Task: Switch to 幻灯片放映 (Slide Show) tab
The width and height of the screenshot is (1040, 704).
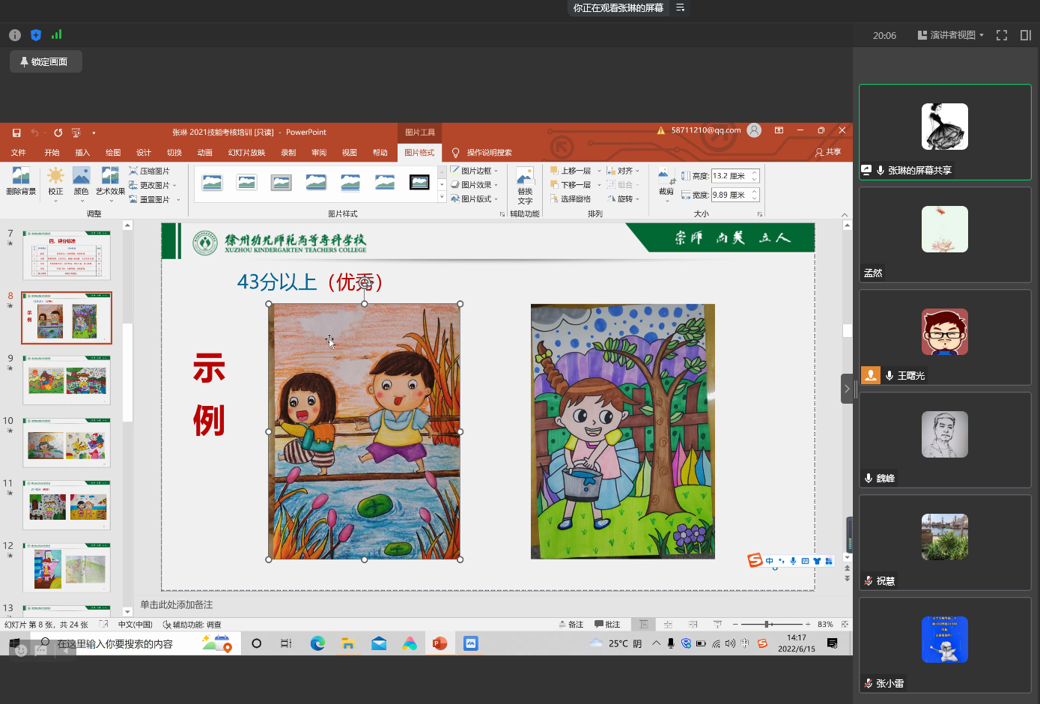Action: [x=246, y=153]
